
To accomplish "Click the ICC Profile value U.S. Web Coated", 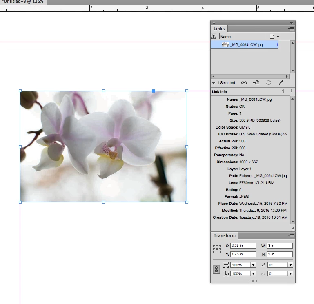I will pos(263,134).
